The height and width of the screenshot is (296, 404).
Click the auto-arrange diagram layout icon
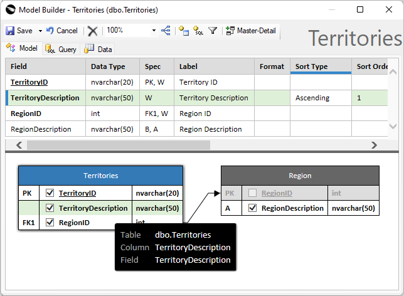coord(166,31)
